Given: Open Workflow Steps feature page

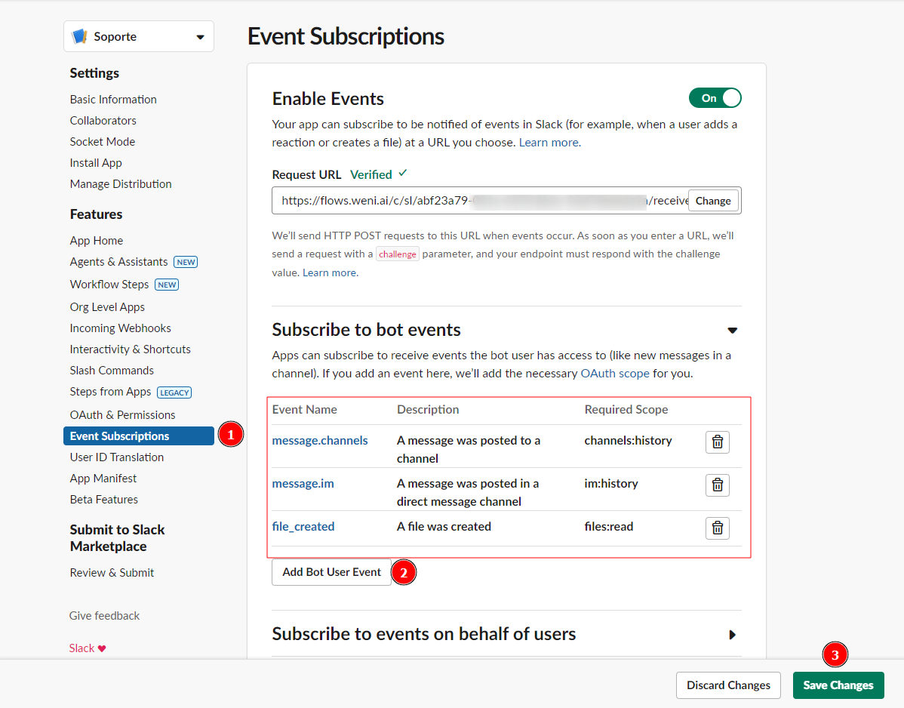Looking at the screenshot, I should point(109,285).
